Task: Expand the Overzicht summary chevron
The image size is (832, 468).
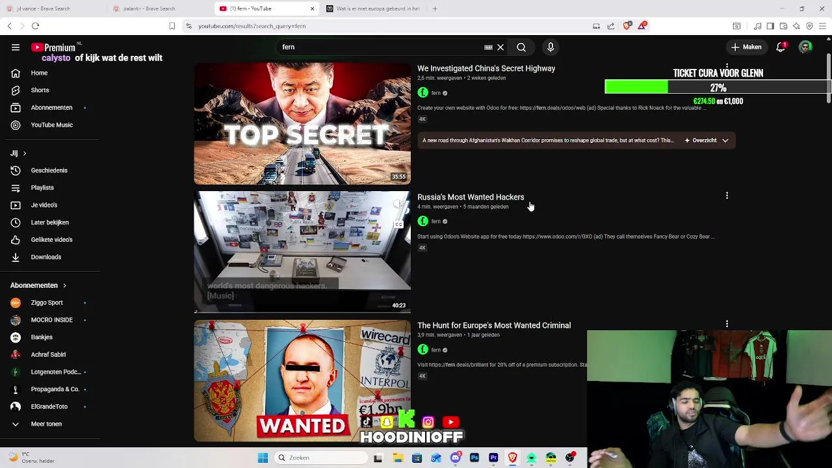Action: click(x=725, y=140)
